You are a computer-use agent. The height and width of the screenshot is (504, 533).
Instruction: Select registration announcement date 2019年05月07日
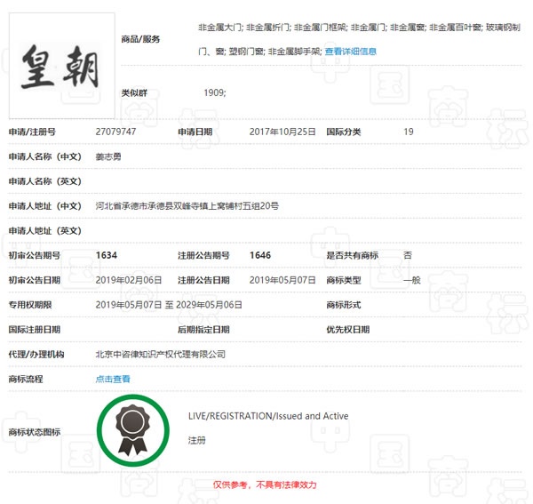click(282, 280)
